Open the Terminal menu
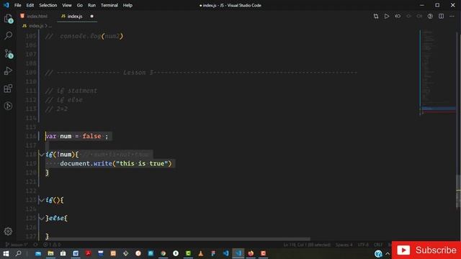 [x=109, y=5]
